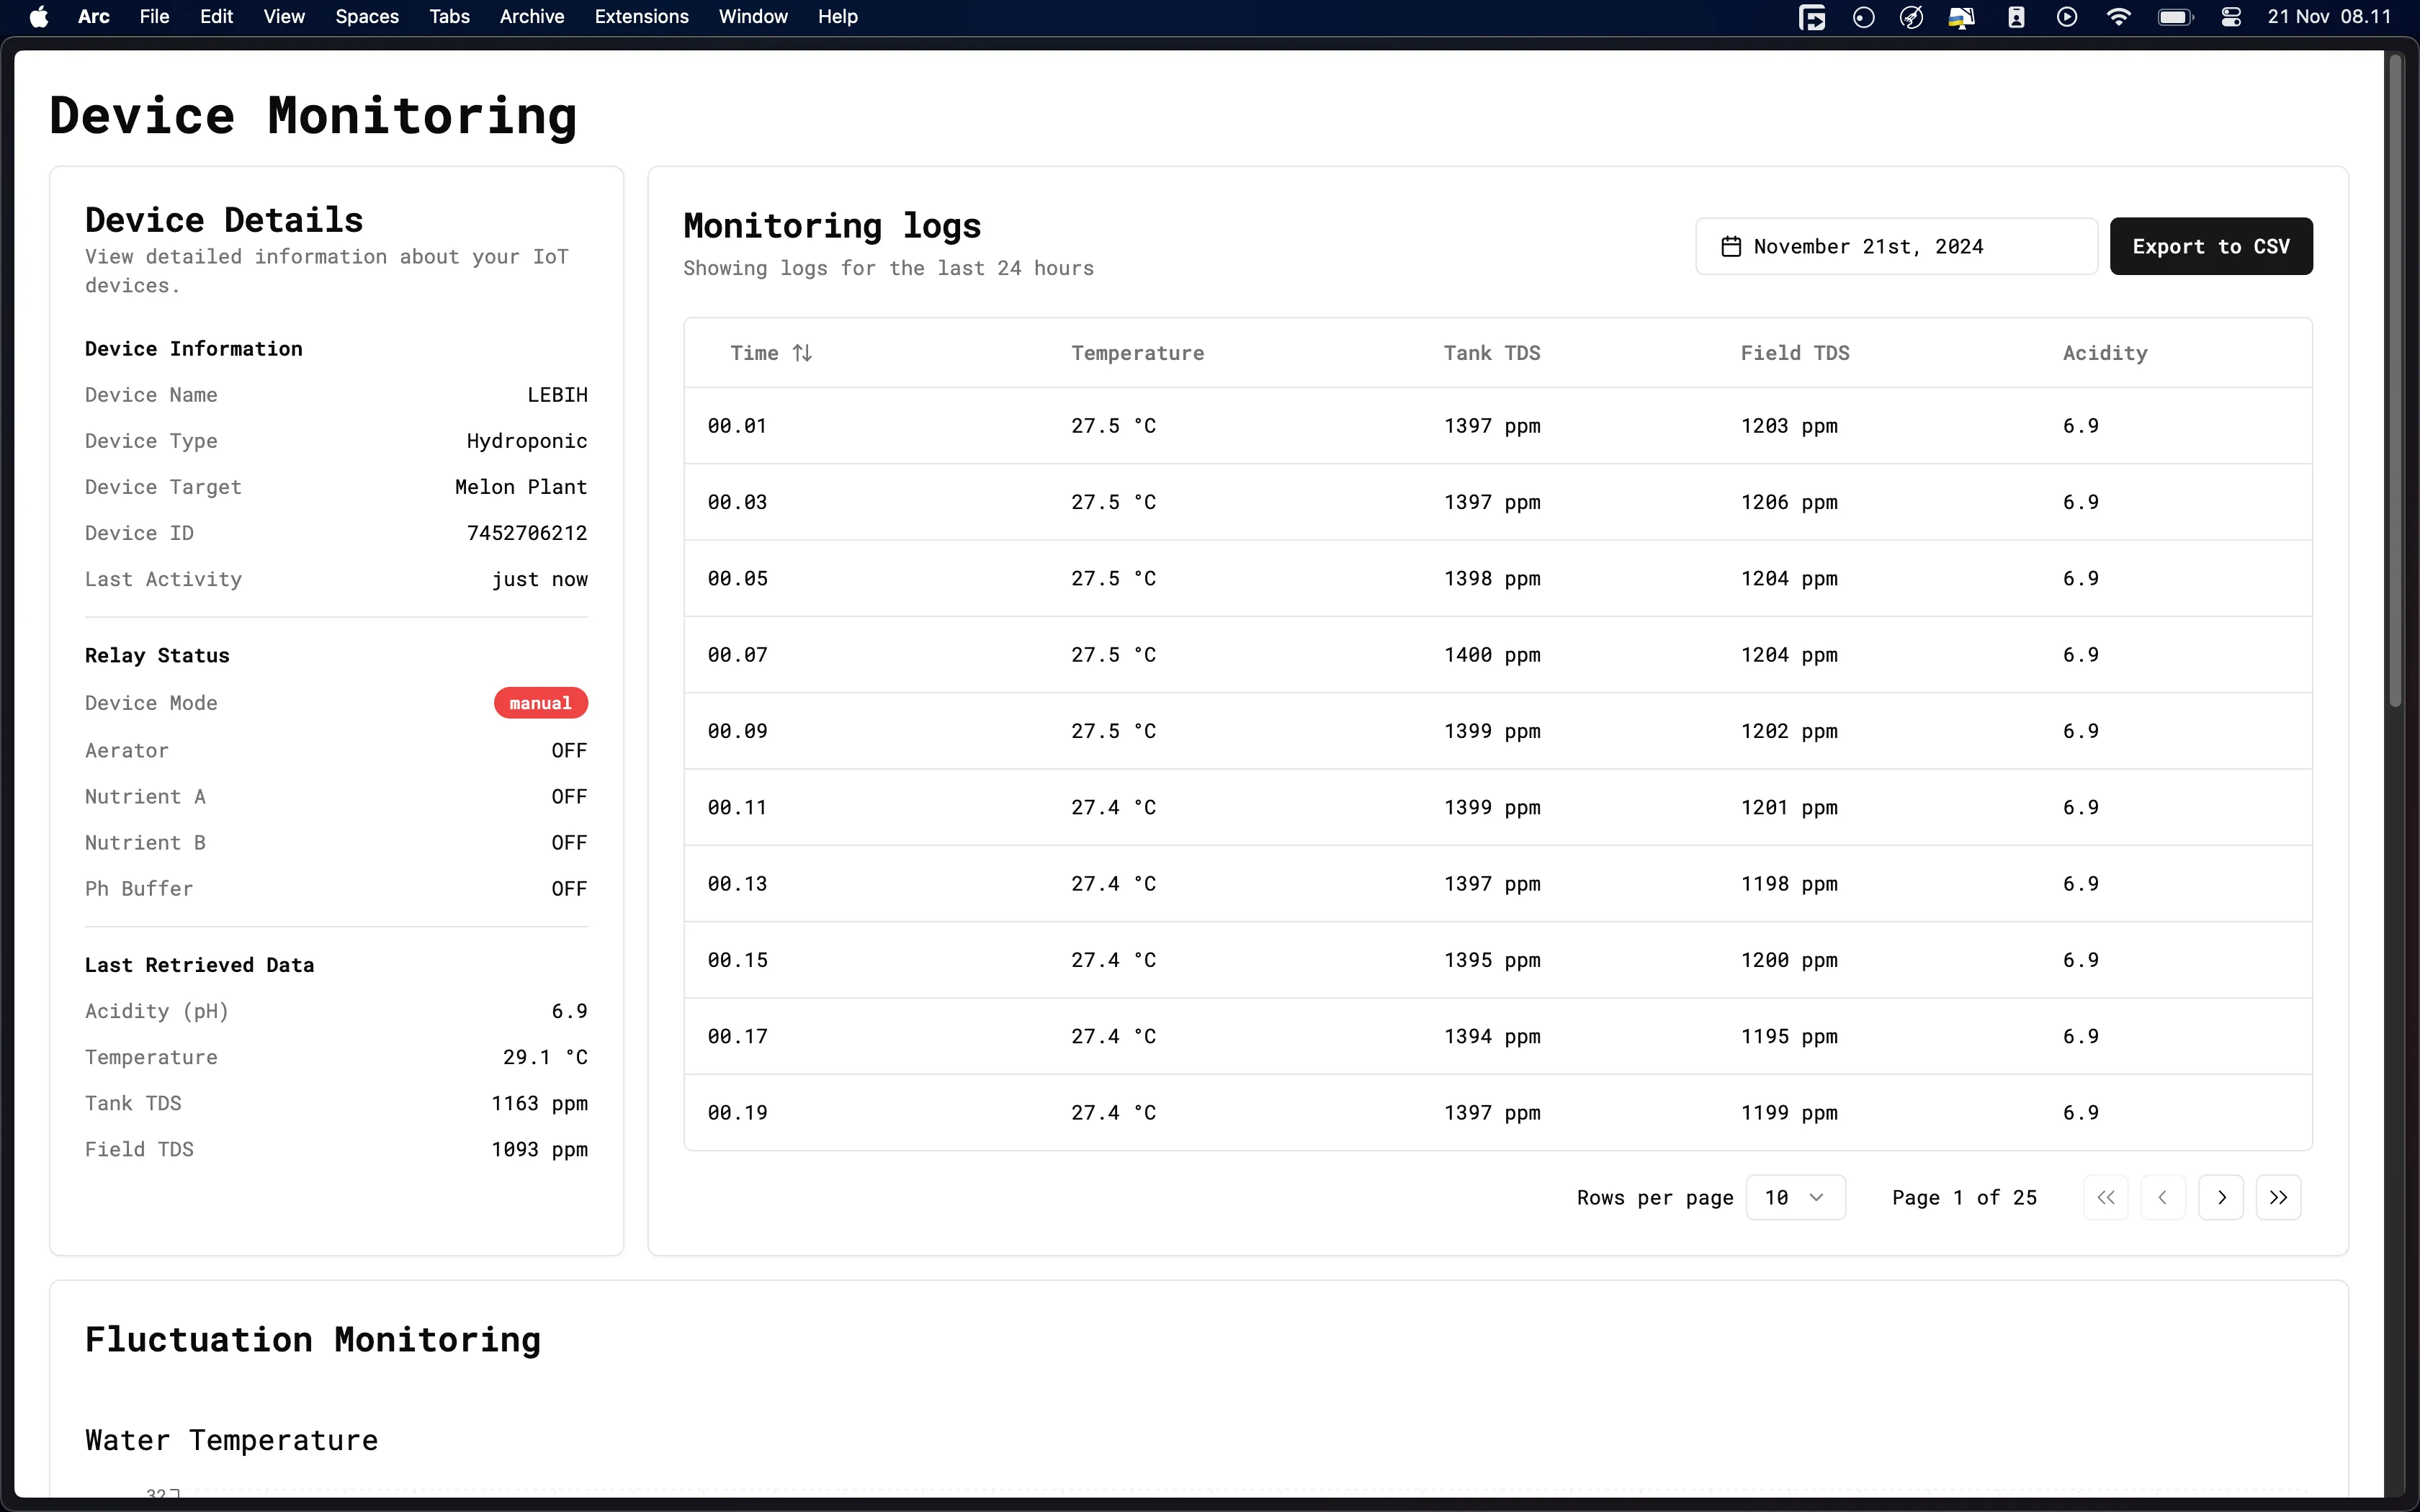Open the Spaces menu
Viewport: 2420px width, 1512px height.
pos(367,17)
